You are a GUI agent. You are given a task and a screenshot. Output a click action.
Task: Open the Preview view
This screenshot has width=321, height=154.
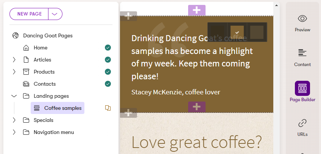(x=302, y=23)
